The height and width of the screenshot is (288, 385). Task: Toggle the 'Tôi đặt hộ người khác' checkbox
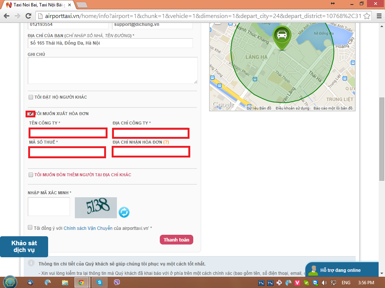31,97
